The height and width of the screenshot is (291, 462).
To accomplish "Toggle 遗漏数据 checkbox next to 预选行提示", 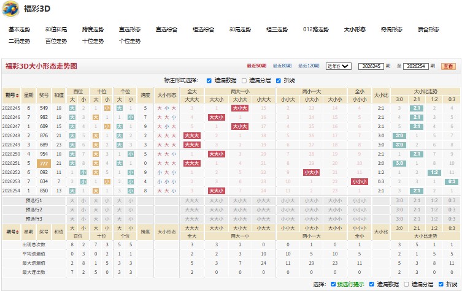I will (x=372, y=284).
